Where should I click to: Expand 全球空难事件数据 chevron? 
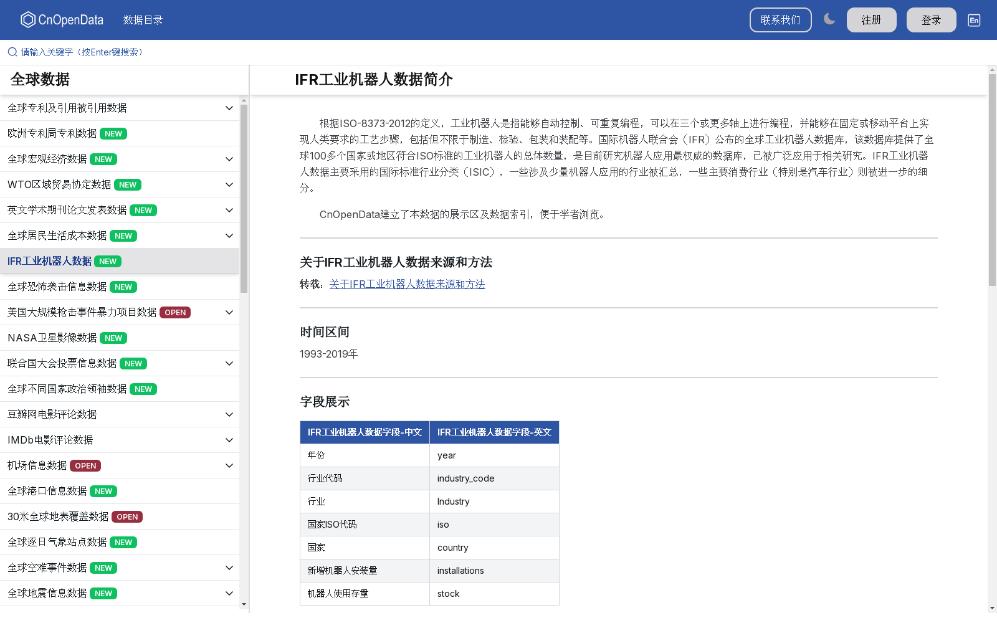point(229,568)
